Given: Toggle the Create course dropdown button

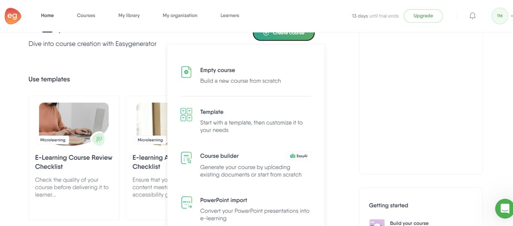Looking at the screenshot, I should (x=283, y=34).
